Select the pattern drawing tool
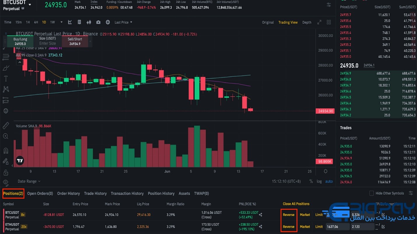 click(x=6, y=89)
